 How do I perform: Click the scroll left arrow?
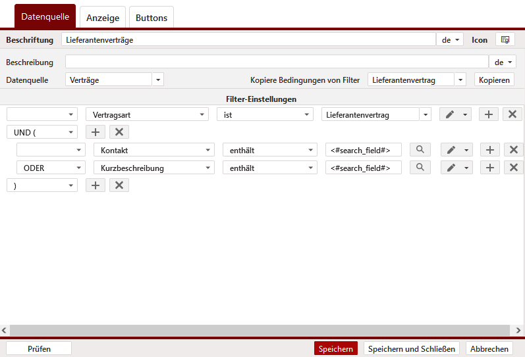click(4, 330)
